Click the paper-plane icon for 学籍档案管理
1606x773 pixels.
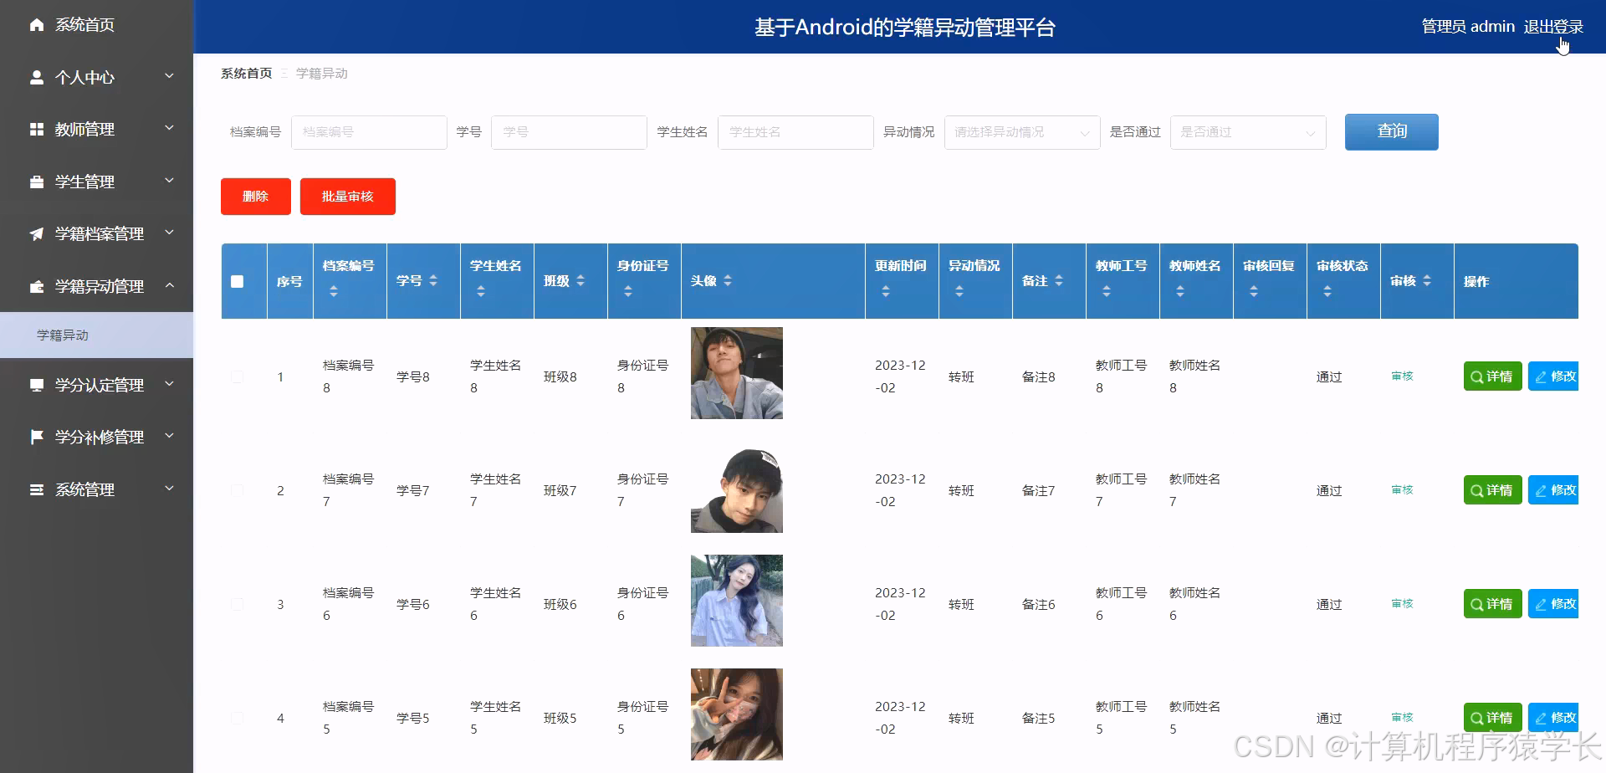coord(36,233)
